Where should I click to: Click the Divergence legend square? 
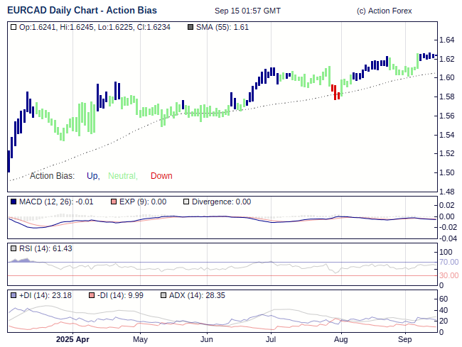point(186,202)
